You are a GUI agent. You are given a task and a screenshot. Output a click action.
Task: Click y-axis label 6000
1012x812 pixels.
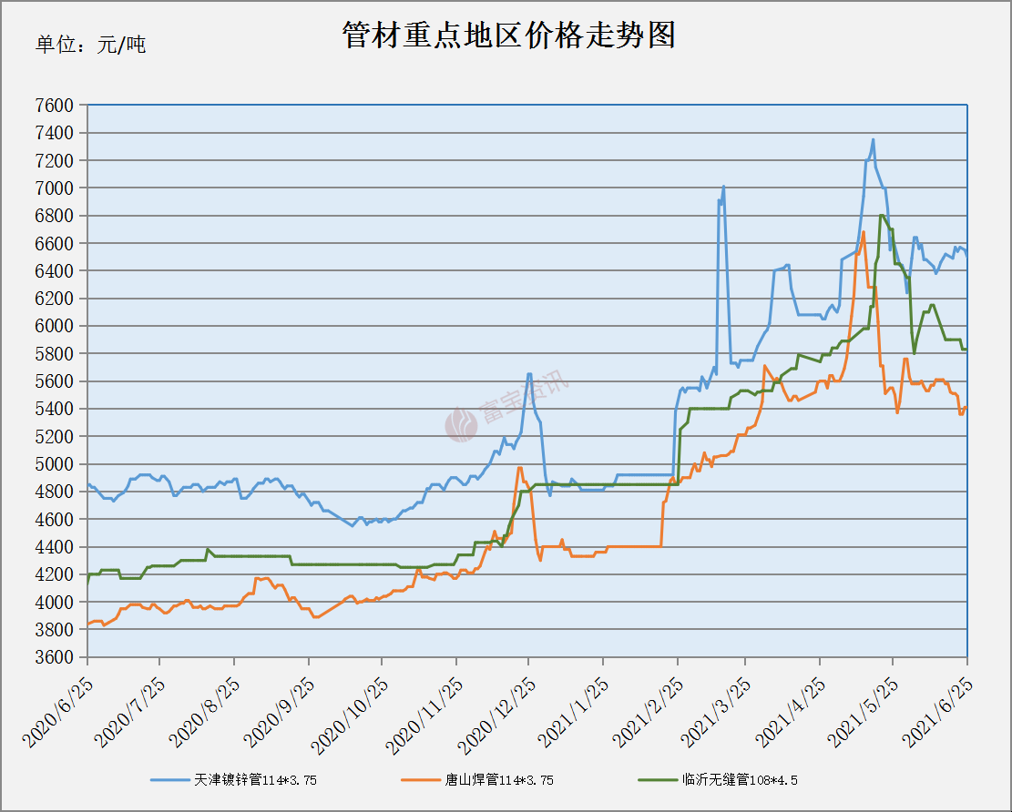pos(55,327)
